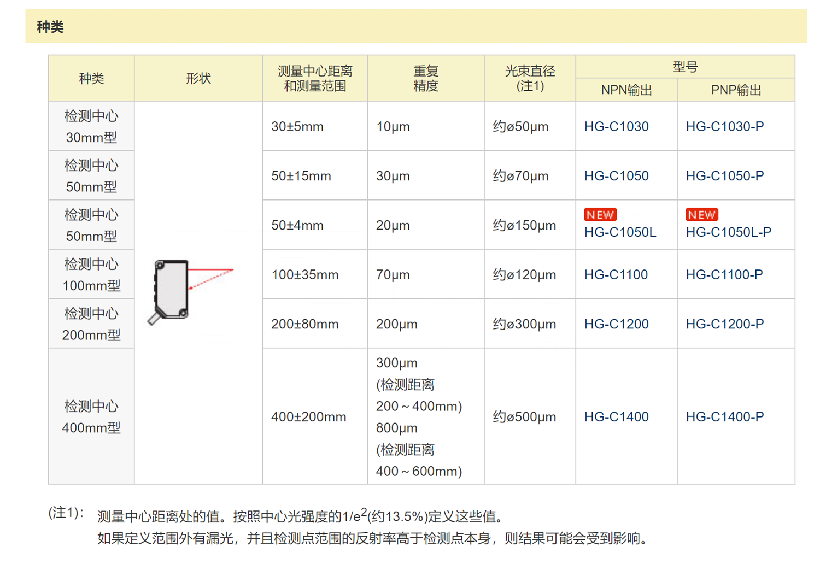Click the 测量中心距离和测量范围 column header
Image resolution: width=820 pixels, height=576 pixels.
click(315, 78)
